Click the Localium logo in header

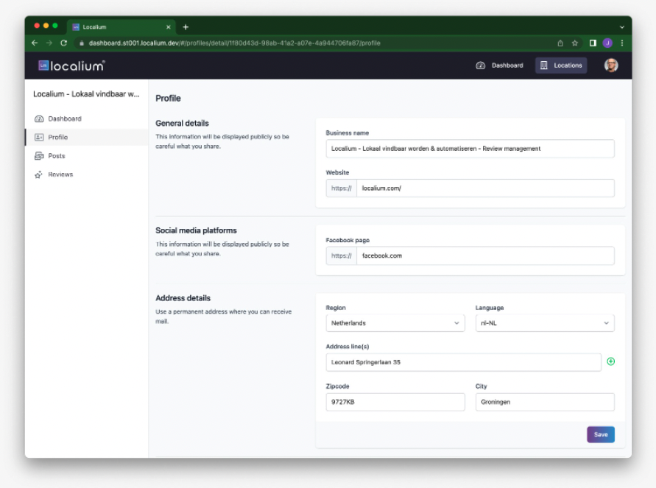71,66
